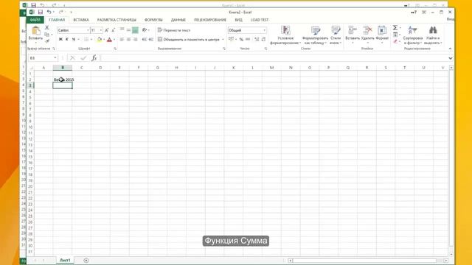472x265 pixels.
Task: Increase decimal places
Action: [x=257, y=39]
